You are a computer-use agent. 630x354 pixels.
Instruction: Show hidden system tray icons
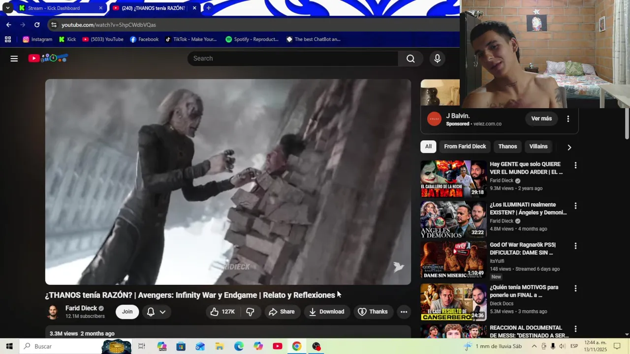coord(534,346)
